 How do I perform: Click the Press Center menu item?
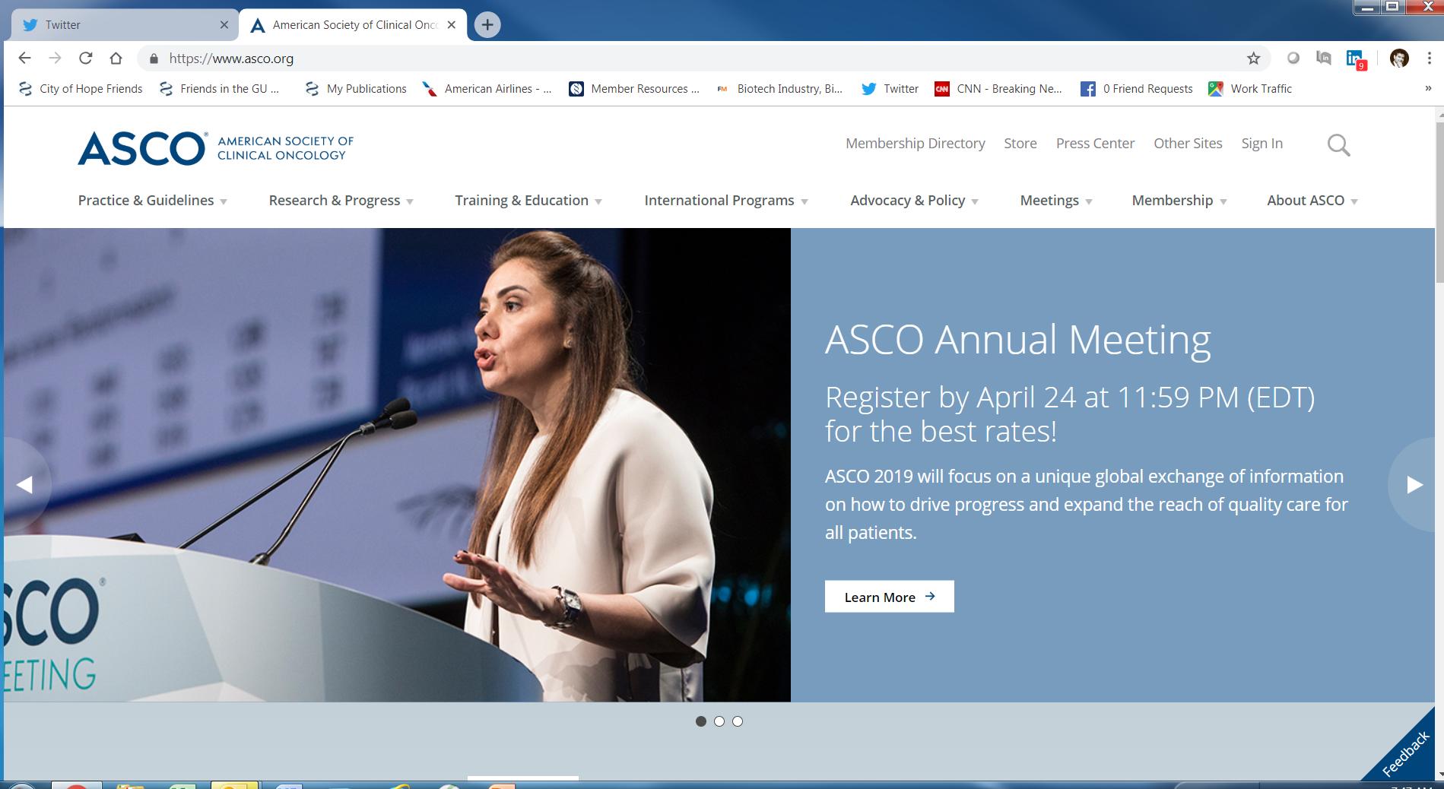tap(1095, 143)
